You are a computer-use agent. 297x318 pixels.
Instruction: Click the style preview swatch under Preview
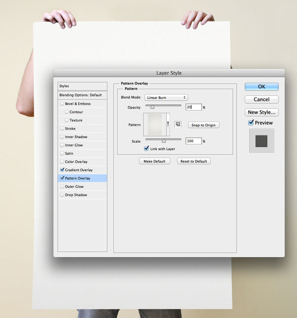click(261, 141)
